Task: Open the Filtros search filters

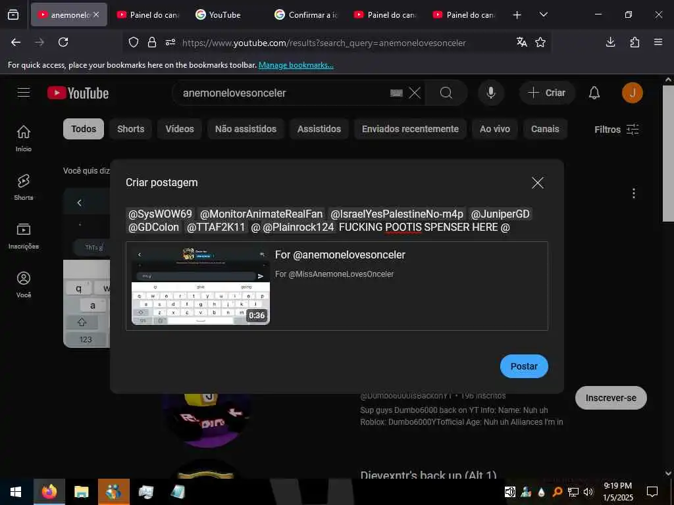Action: 616,130
